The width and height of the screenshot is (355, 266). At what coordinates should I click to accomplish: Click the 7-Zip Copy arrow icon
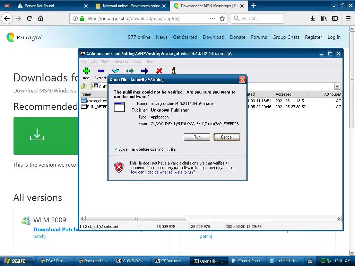(130, 71)
